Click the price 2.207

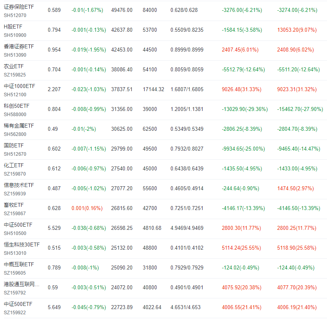click(54, 89)
